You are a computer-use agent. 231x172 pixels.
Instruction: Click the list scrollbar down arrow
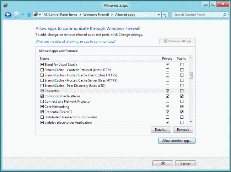coord(191,122)
